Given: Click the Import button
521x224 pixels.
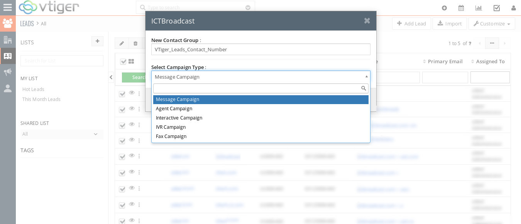Looking at the screenshot, I should 450,24.
